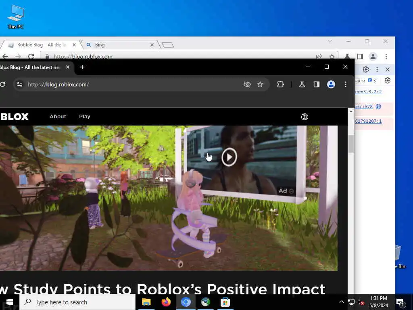Screen dimensions: 413x310
Task: Open the Microsoft Store taskbar icon
Action: click(x=225, y=302)
